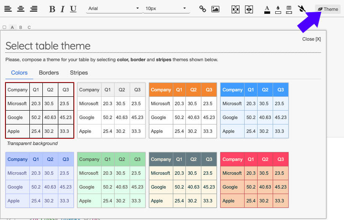Insert a link with chain icon

203,9
